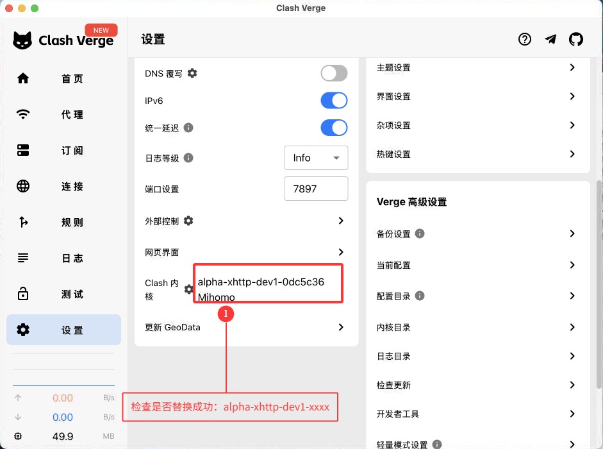
Task: Click the test lock icon
Action: (x=23, y=294)
